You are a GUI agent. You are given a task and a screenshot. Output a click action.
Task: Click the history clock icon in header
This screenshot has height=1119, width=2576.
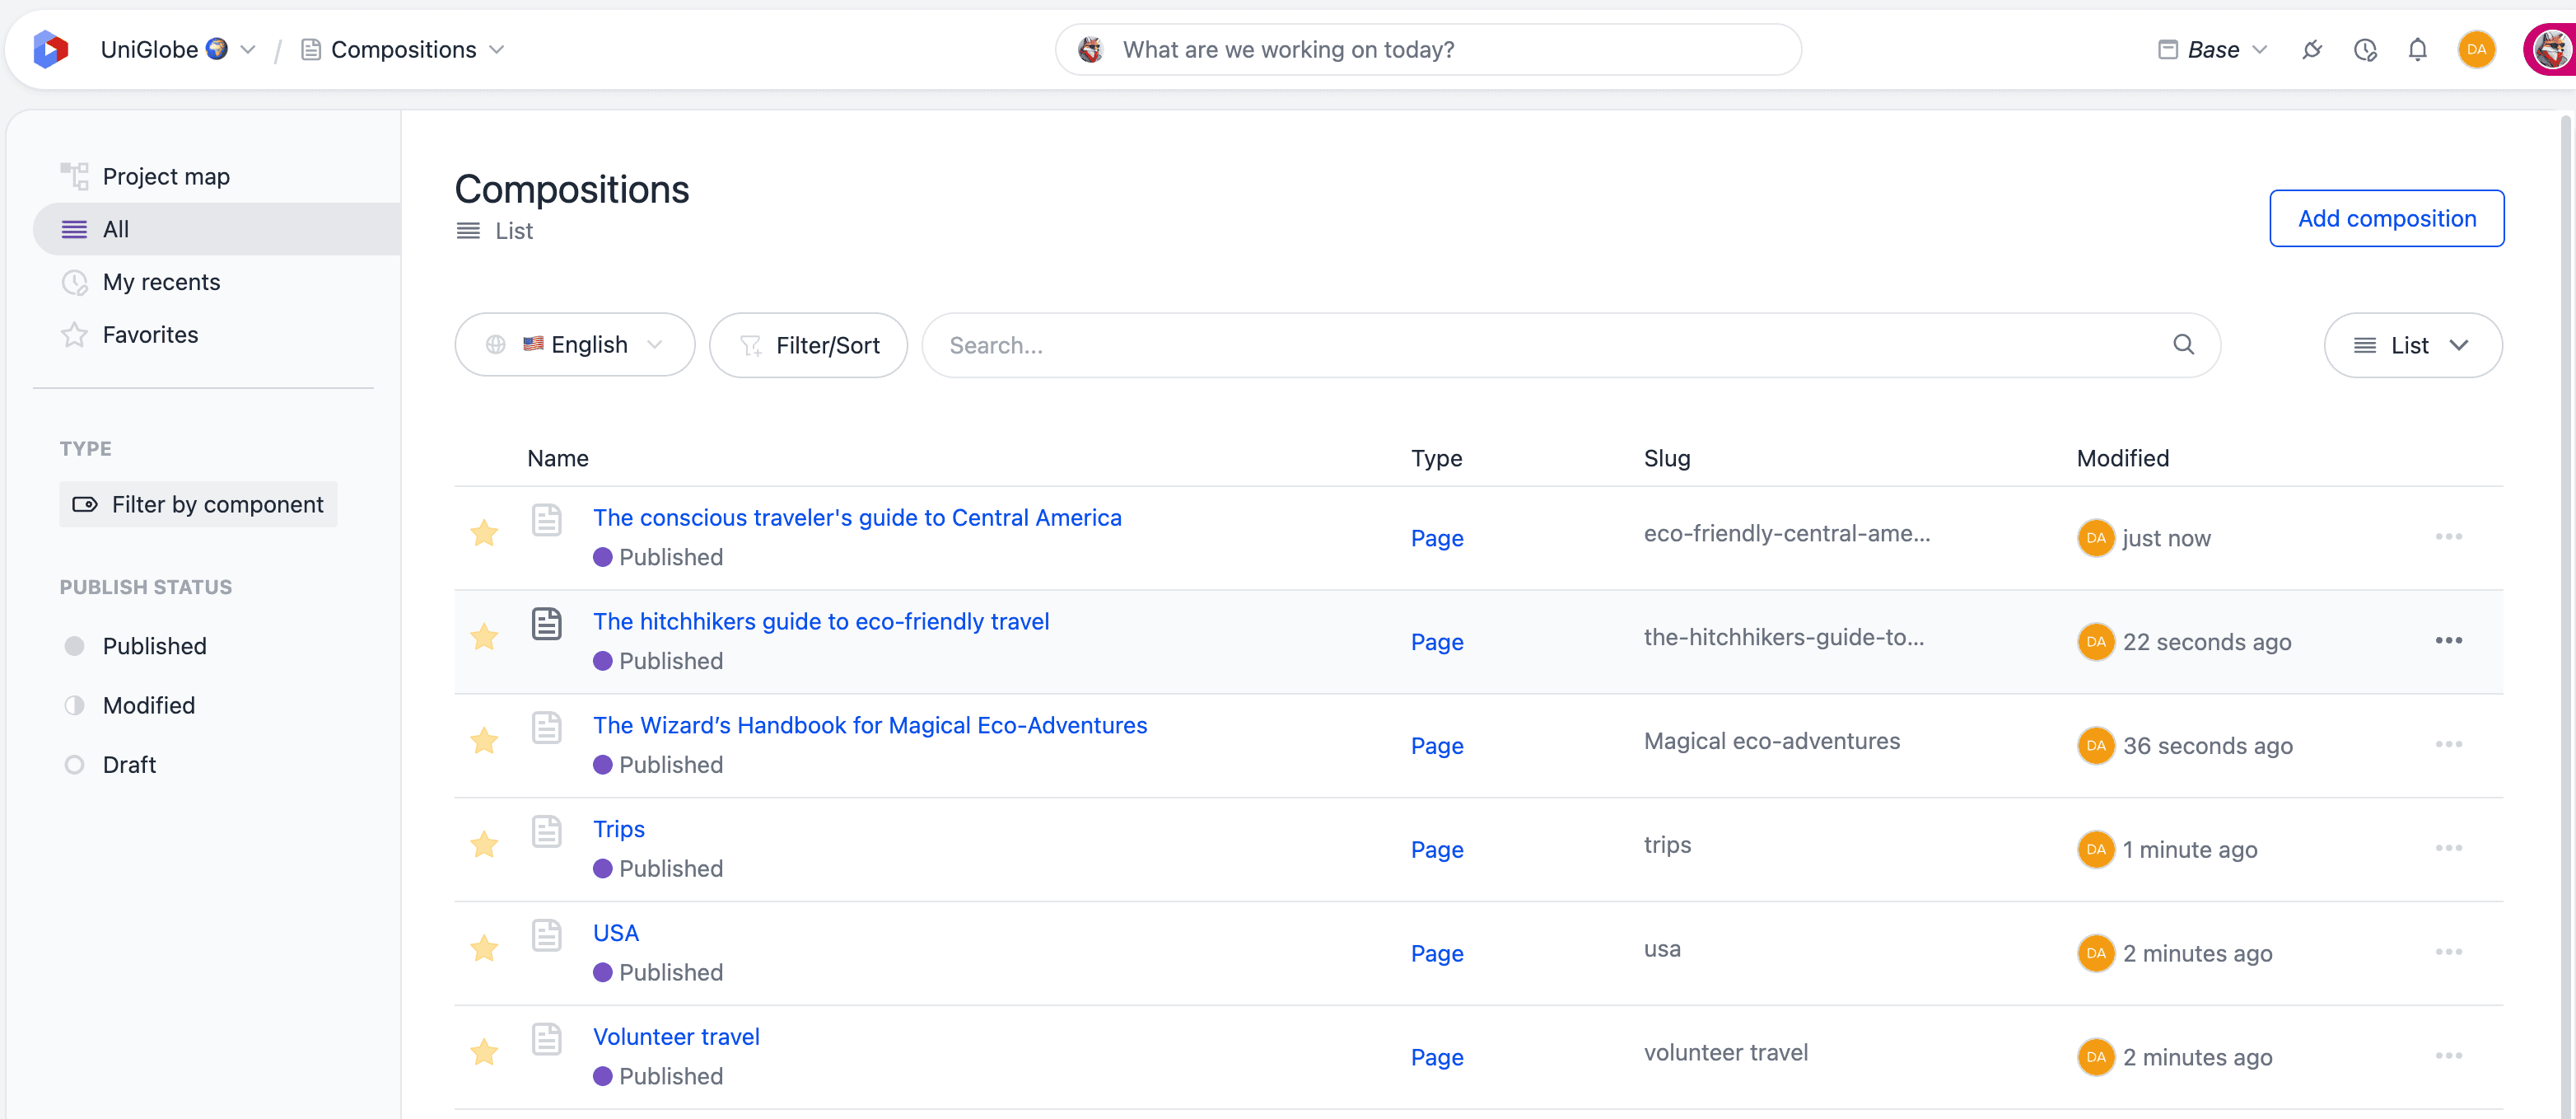(2365, 49)
